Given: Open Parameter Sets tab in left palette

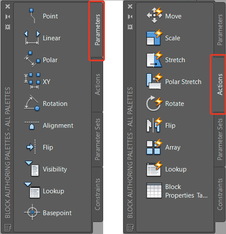Looking at the screenshot, I should pyautogui.click(x=98, y=139).
